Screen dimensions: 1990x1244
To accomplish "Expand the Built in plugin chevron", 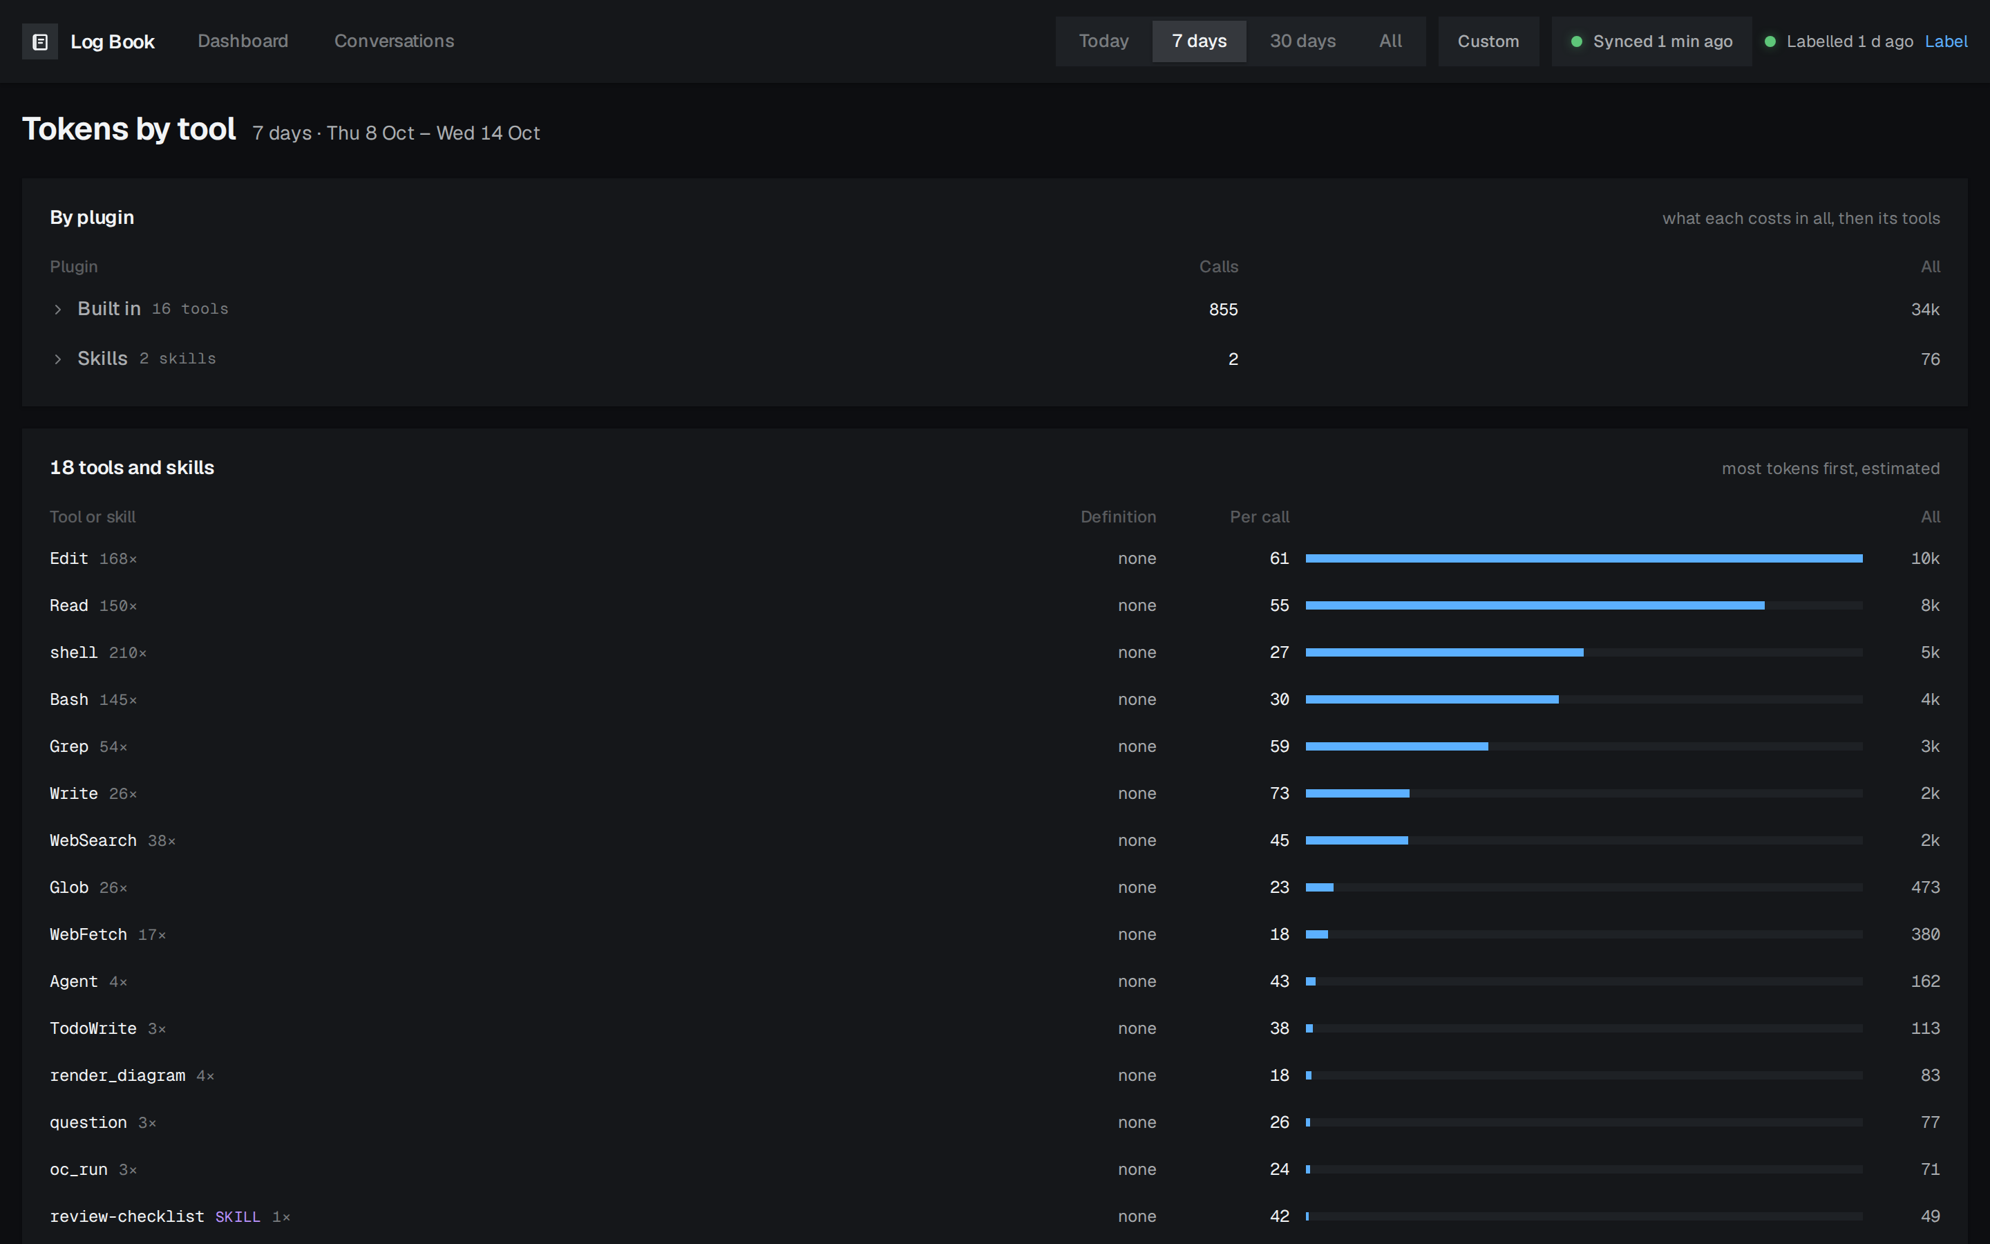I will coord(57,310).
